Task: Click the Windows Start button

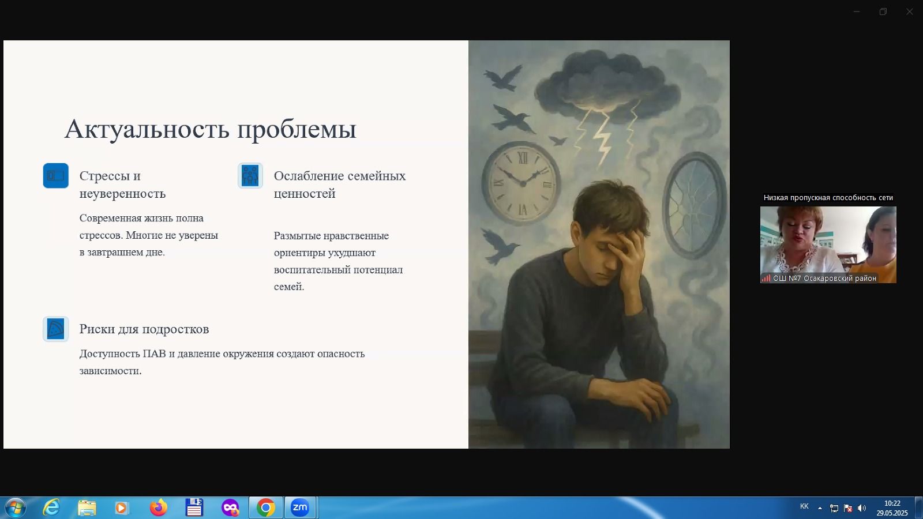Action: coord(15,507)
